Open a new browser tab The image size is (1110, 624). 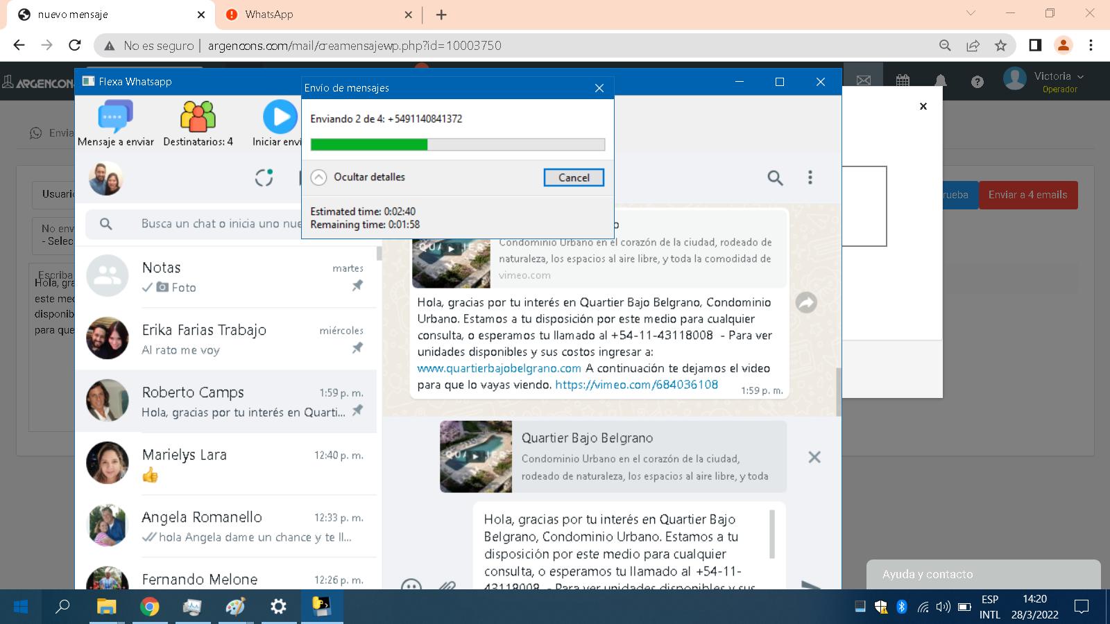point(441,15)
